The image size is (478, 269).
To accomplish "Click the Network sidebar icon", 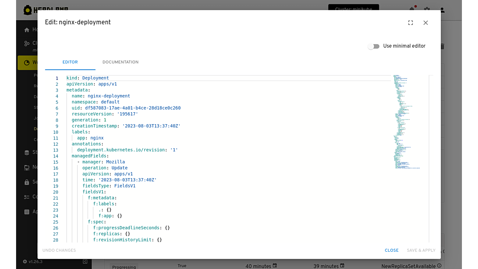I will click(x=27, y=167).
